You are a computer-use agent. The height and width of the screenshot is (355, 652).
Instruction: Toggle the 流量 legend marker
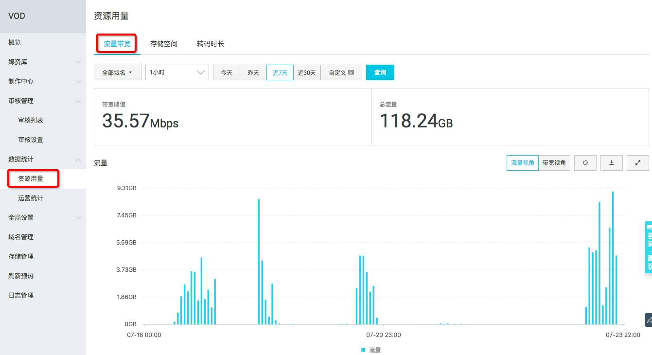pos(363,350)
